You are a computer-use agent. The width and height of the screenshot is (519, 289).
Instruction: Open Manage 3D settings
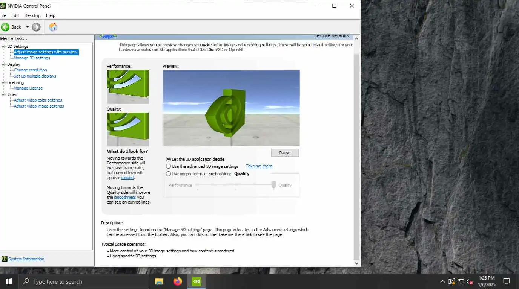click(32, 58)
